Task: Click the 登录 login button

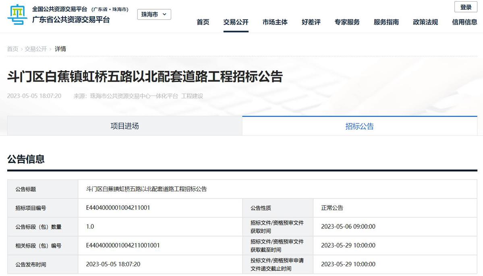Action: 466,7
